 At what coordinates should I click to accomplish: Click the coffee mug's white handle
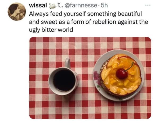click(68, 63)
